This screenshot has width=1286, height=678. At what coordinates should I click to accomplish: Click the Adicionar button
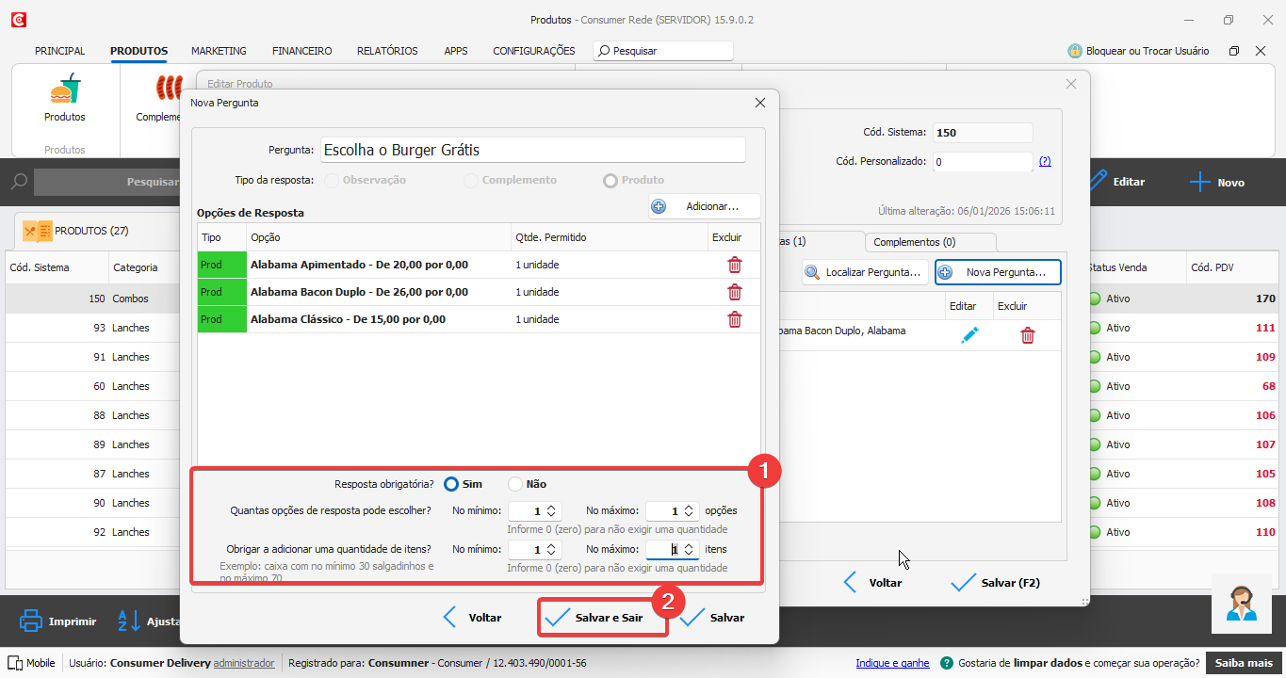[x=704, y=206]
